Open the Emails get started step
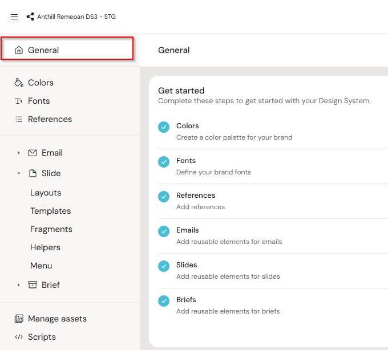This screenshot has width=388, height=350. 187,230
